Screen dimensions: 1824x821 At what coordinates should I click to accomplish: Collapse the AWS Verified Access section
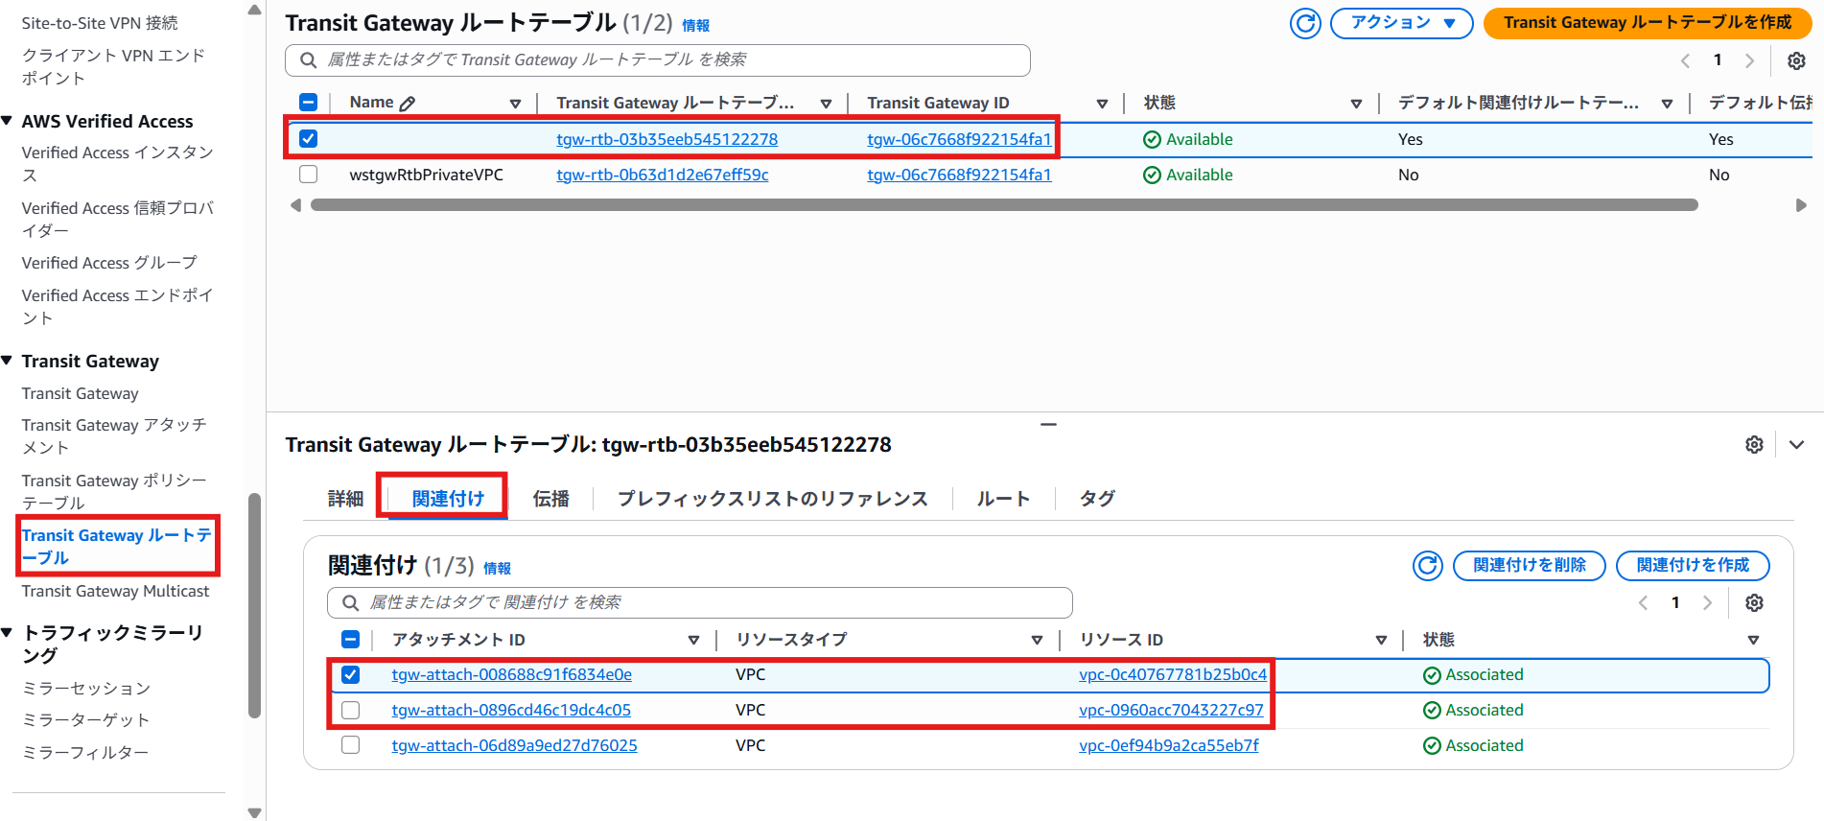8,121
